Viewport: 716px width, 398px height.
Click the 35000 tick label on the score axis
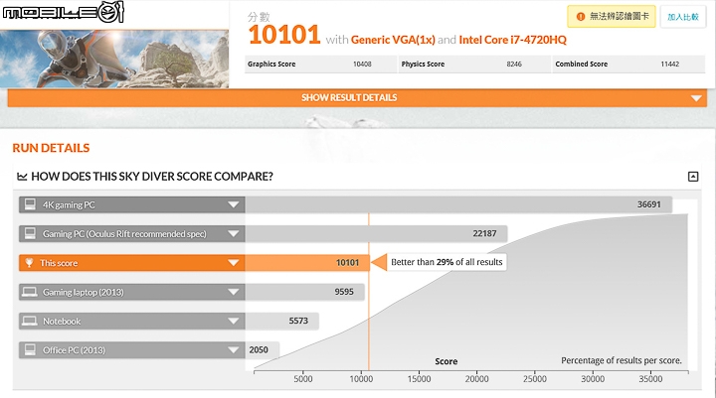(650, 379)
